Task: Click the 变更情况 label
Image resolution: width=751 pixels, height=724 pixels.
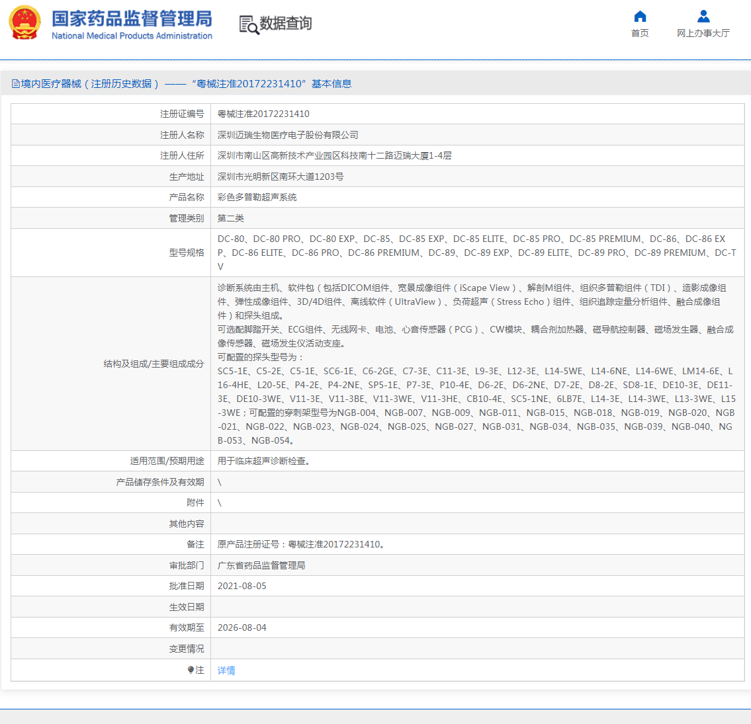Action: tap(187, 649)
